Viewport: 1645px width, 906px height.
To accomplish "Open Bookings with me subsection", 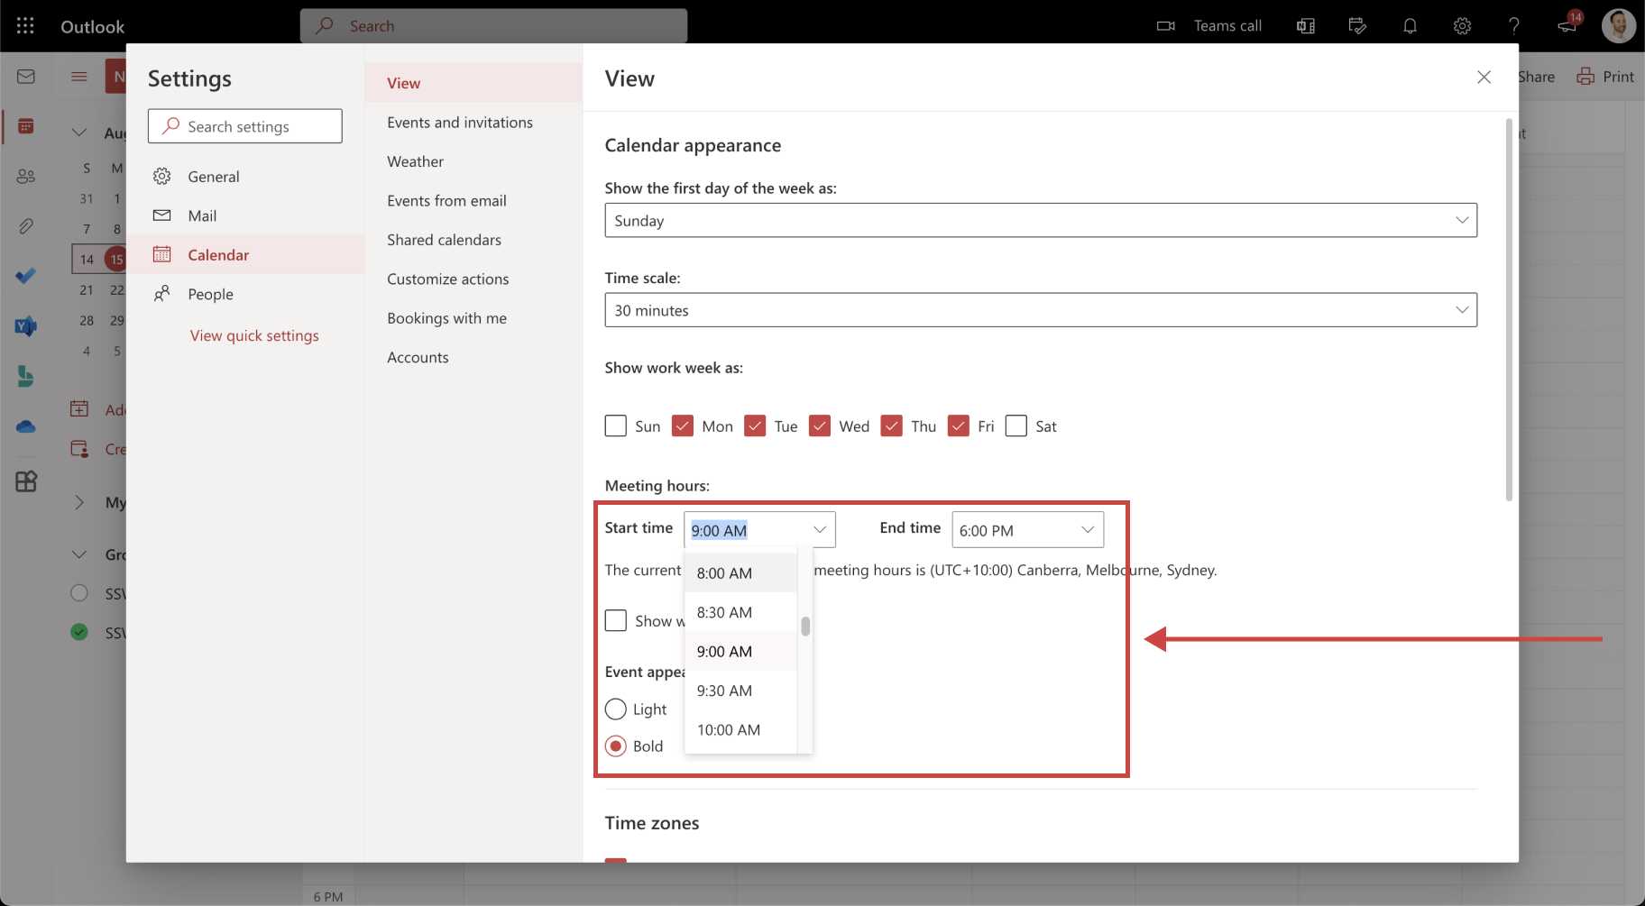I will tap(473, 318).
